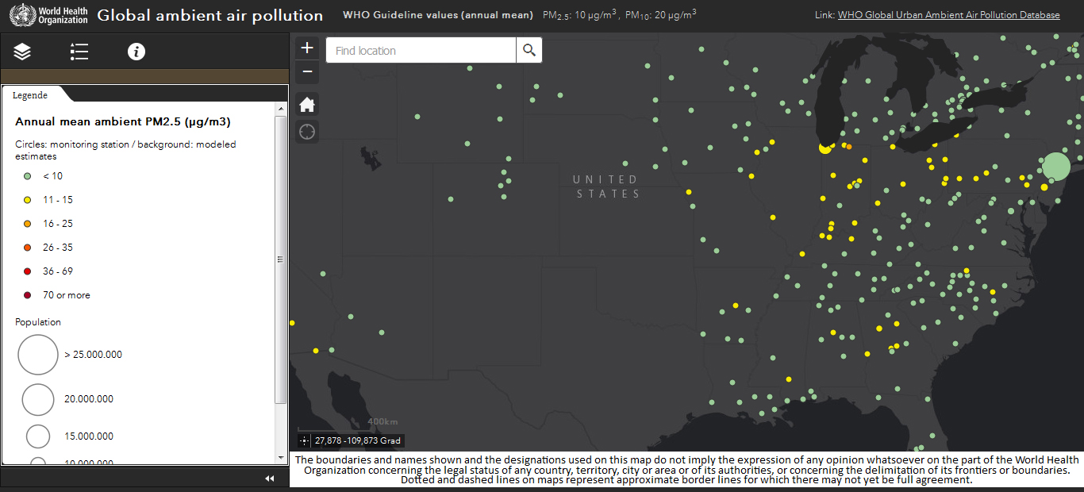1084x492 pixels.
Task: Toggle the coordinates crosshair icon
Action: (x=305, y=440)
